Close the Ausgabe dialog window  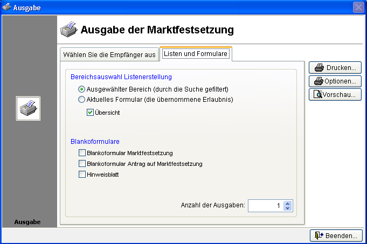coord(358,8)
